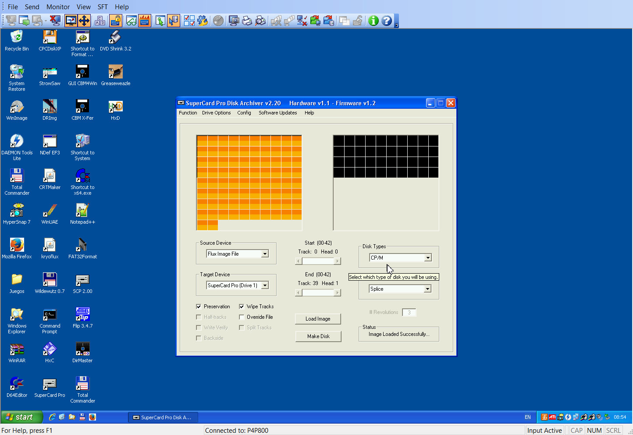
Task: Uncheck the Preservation checkbox
Action: 199,307
